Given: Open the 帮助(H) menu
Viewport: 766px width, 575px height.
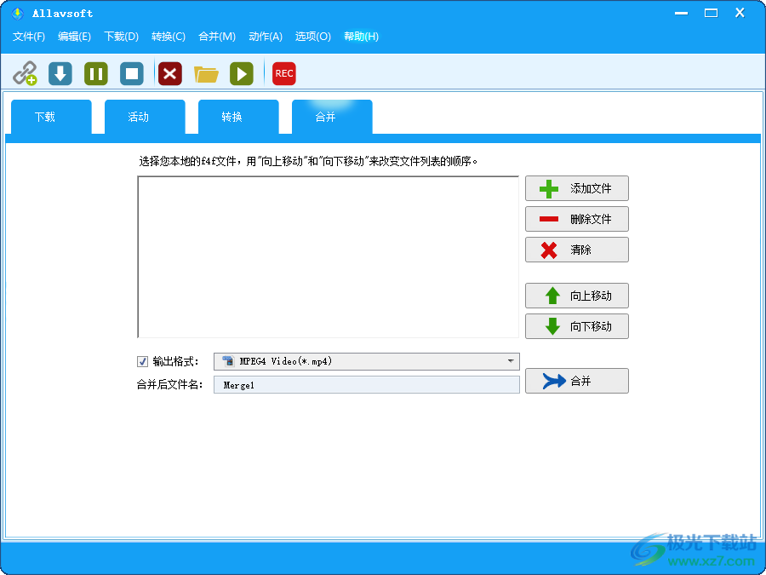Looking at the screenshot, I should (361, 37).
